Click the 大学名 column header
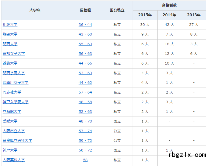 point(35,10)
